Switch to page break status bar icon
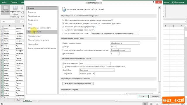This screenshot has width=187, height=105. pos(157,104)
